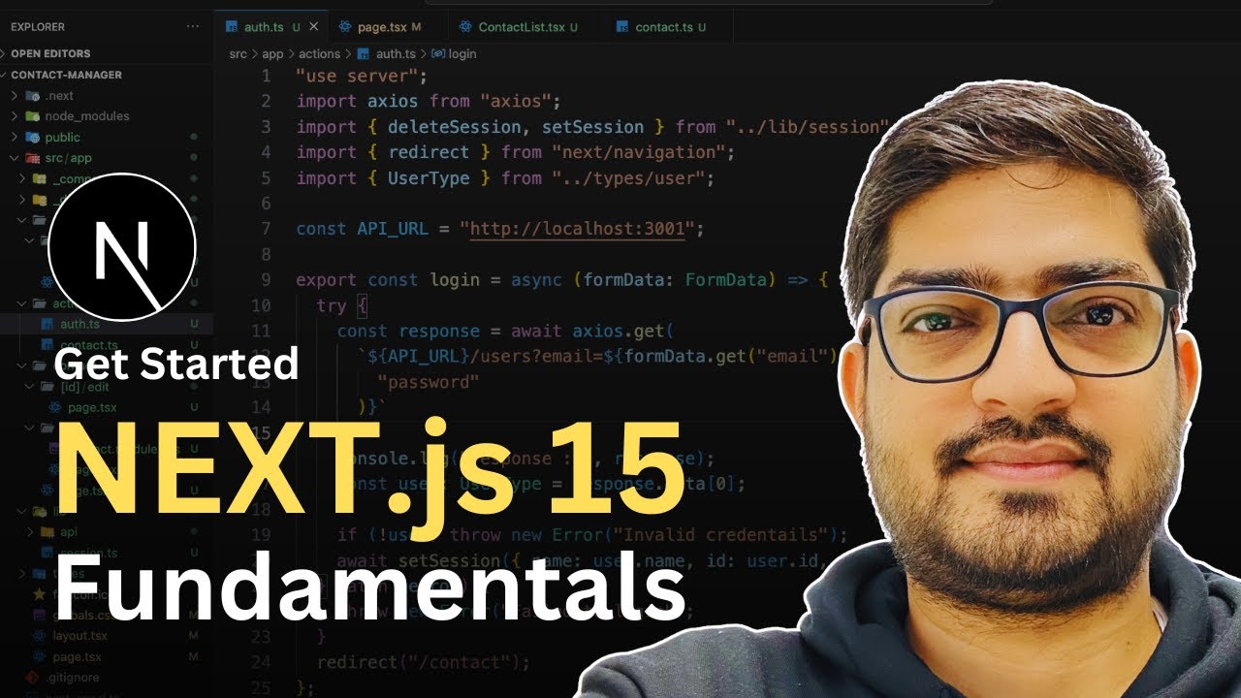Click "deleteSession" in the line 3 import

click(455, 127)
